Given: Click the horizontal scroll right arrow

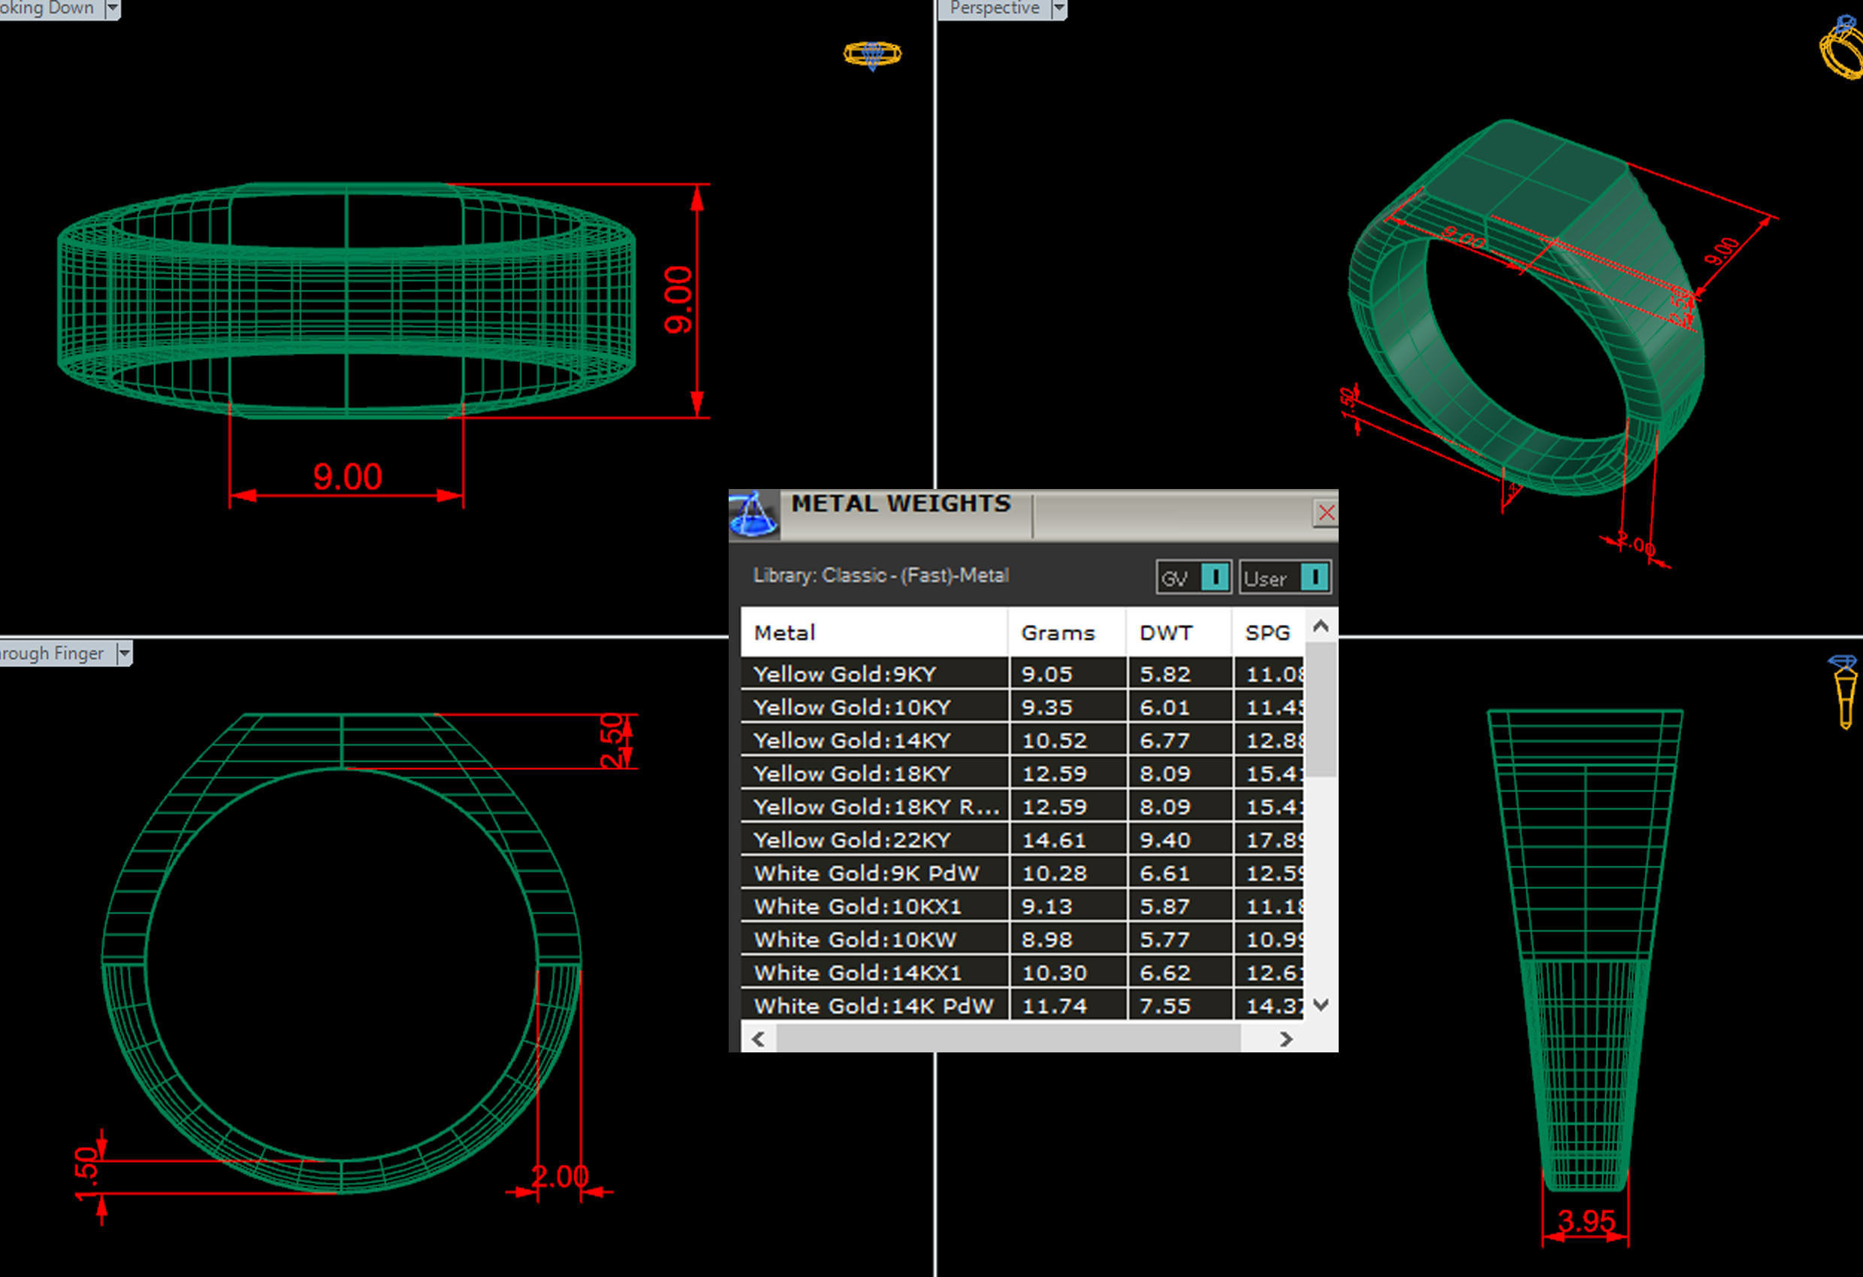Looking at the screenshot, I should click(x=1286, y=1039).
